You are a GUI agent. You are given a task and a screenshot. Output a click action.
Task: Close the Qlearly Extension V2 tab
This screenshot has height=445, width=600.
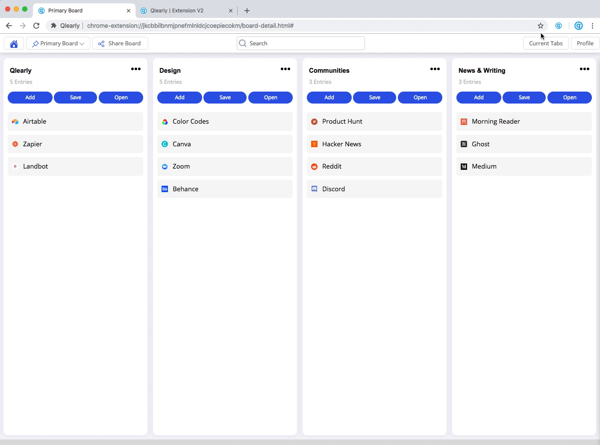231,11
